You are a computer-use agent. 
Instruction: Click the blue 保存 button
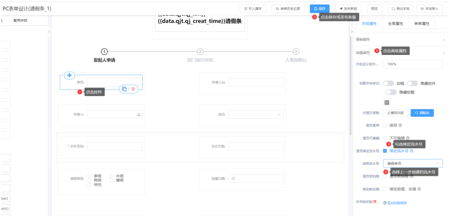tap(320, 8)
